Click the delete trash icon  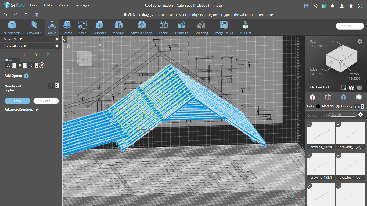pos(37,14)
